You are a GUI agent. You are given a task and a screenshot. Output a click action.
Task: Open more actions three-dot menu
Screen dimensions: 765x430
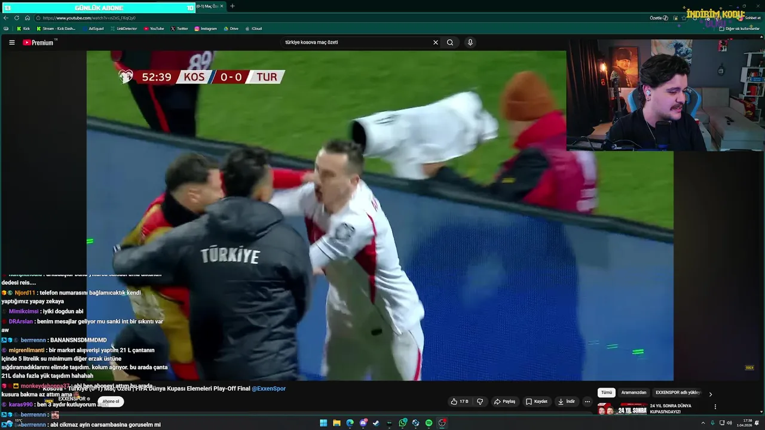click(x=587, y=401)
